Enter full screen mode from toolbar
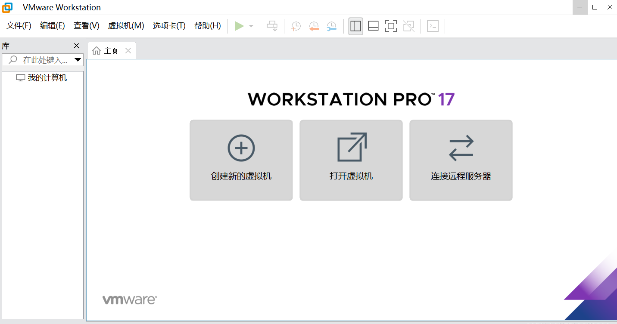617x324 pixels. pyautogui.click(x=391, y=26)
